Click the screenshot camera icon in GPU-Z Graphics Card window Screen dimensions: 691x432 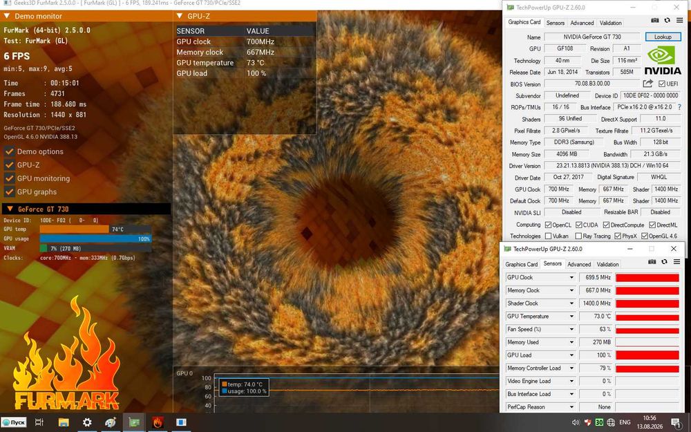tap(655, 21)
